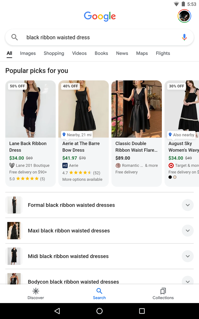View the Classic Double Ribbon dress photo
Screen dimensions: 199x319
click(137, 109)
